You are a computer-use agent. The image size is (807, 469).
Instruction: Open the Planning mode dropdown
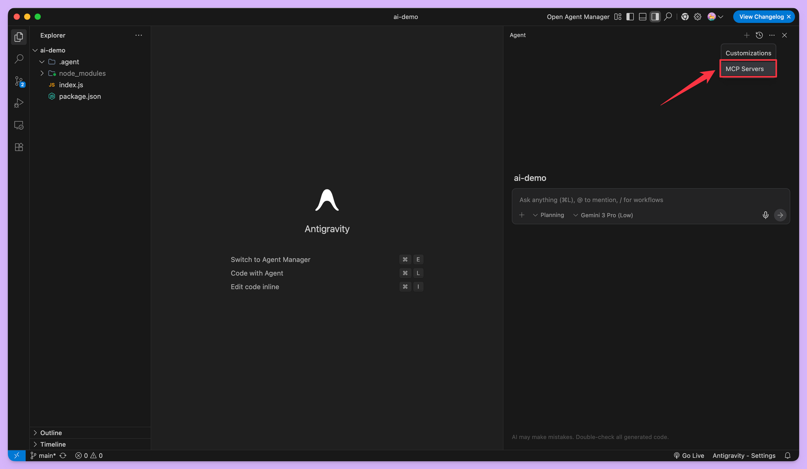click(548, 215)
